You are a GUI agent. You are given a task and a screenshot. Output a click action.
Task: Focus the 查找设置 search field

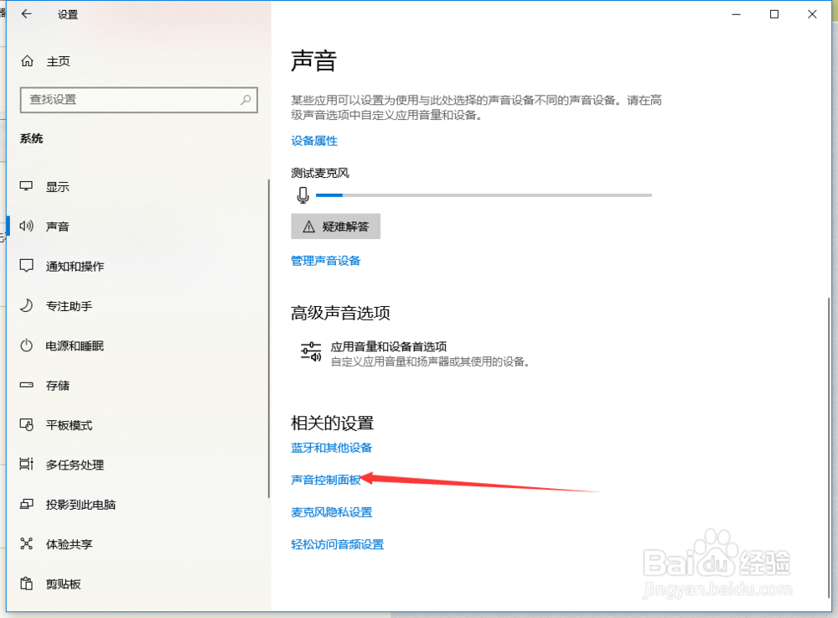coord(139,100)
